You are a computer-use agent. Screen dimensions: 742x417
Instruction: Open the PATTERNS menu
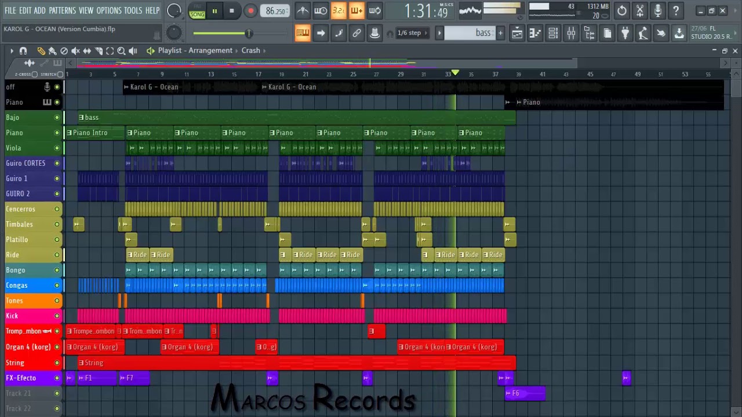[62, 10]
